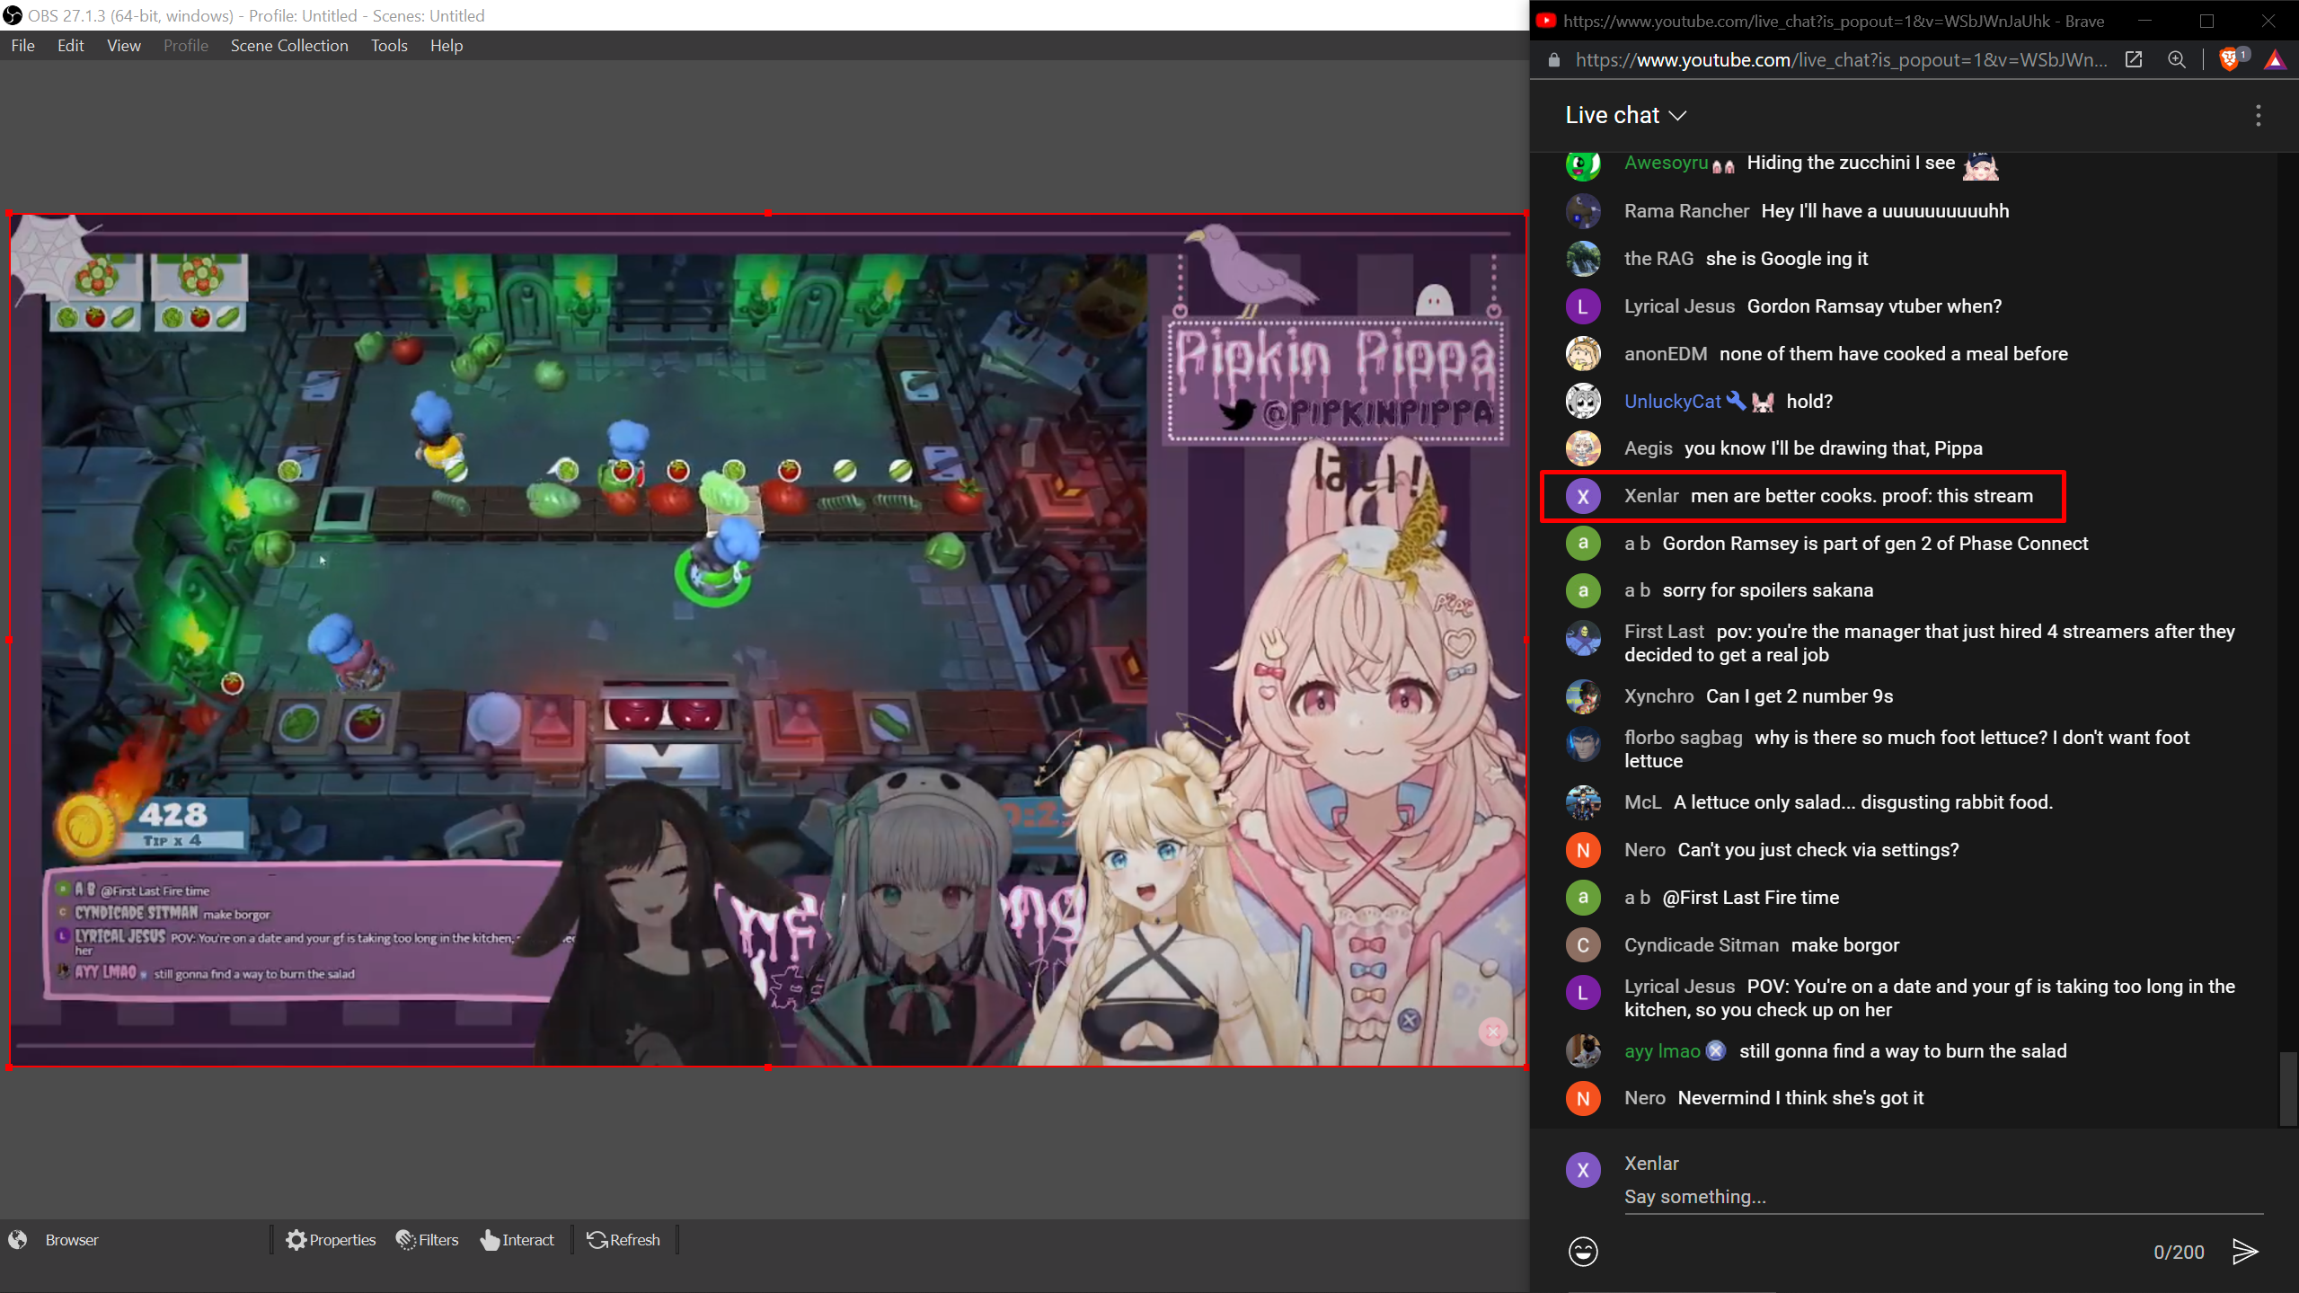Expand the Live chat dropdown
This screenshot has height=1293, width=2299.
1626,115
